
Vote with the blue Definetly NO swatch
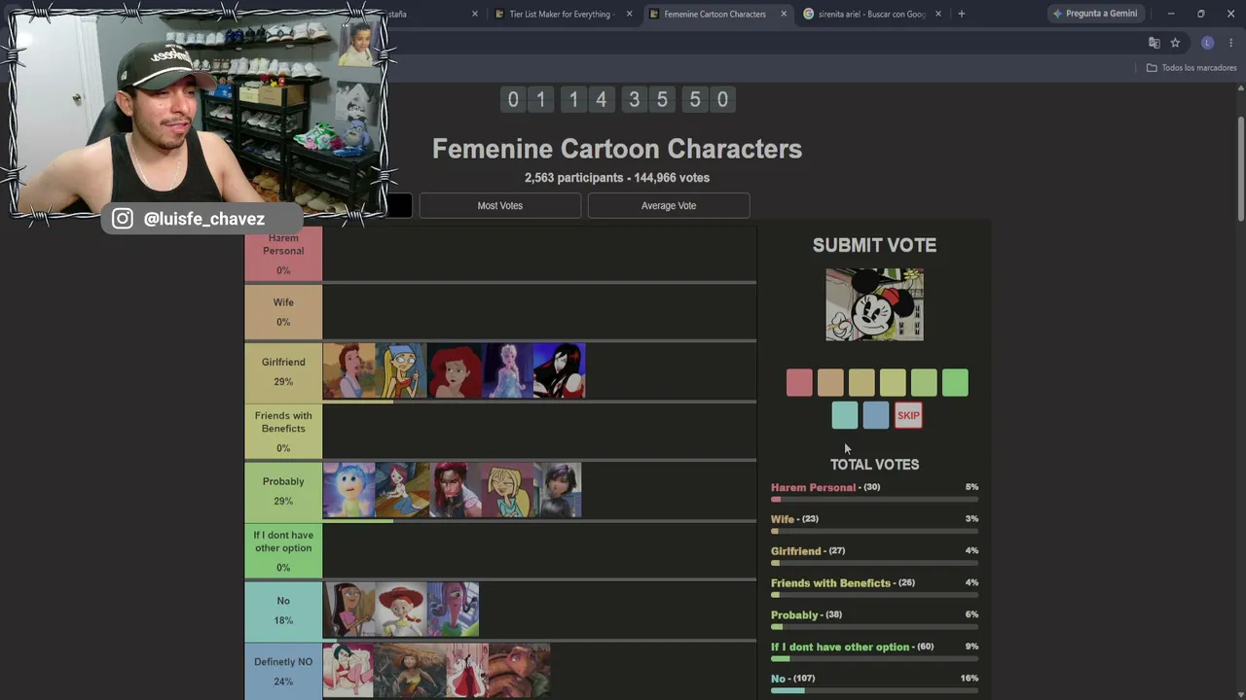pos(876,415)
